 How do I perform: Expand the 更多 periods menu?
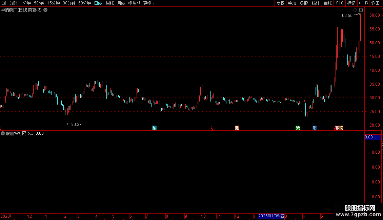149,3
